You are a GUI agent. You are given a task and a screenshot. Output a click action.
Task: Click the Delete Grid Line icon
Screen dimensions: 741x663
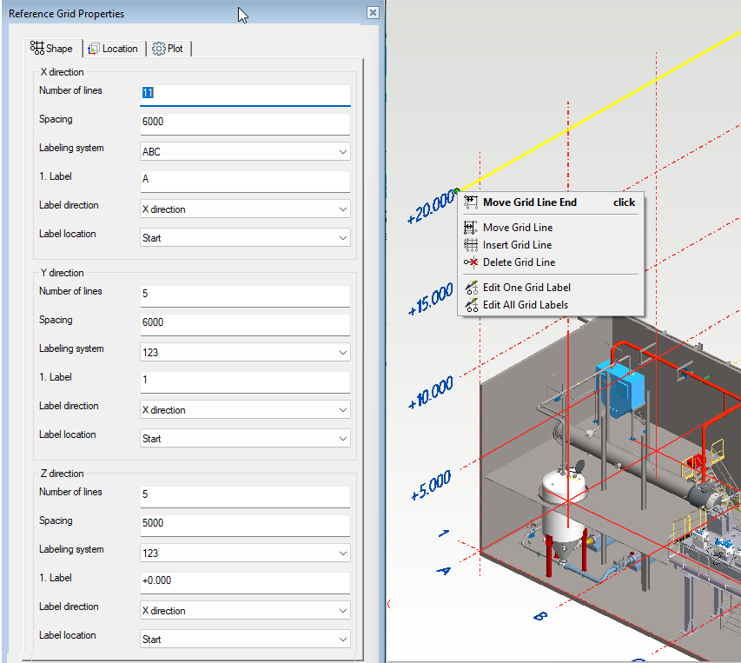(x=471, y=262)
